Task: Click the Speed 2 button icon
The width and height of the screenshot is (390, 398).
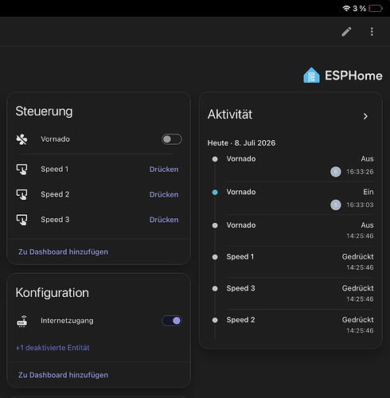Action: 21,194
